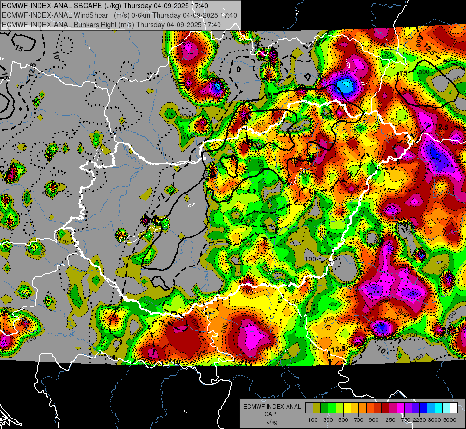Click the 900 value under the legend
The height and width of the screenshot is (429, 466).
374,420
